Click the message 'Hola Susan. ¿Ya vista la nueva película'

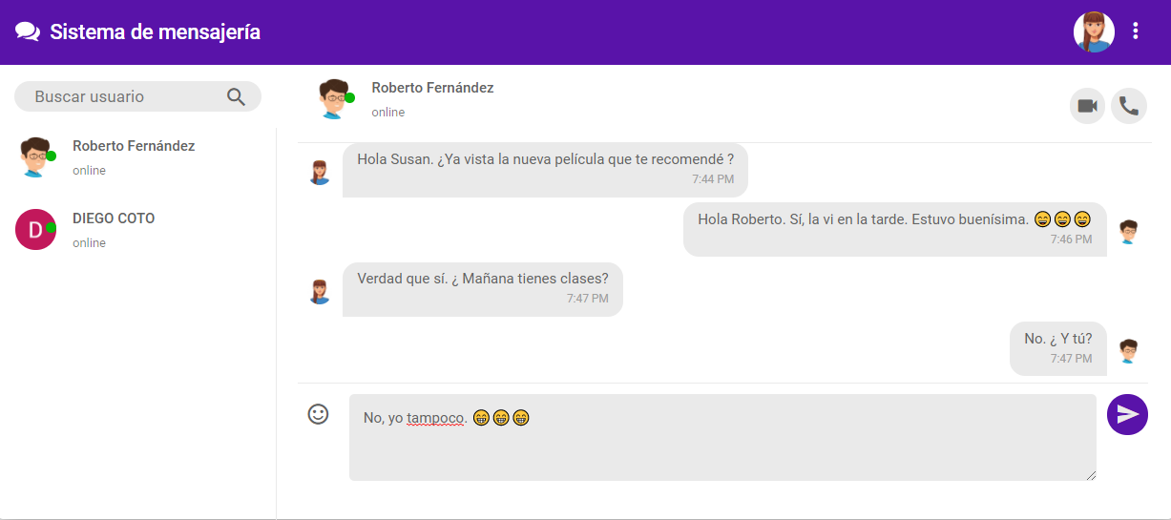(x=545, y=171)
